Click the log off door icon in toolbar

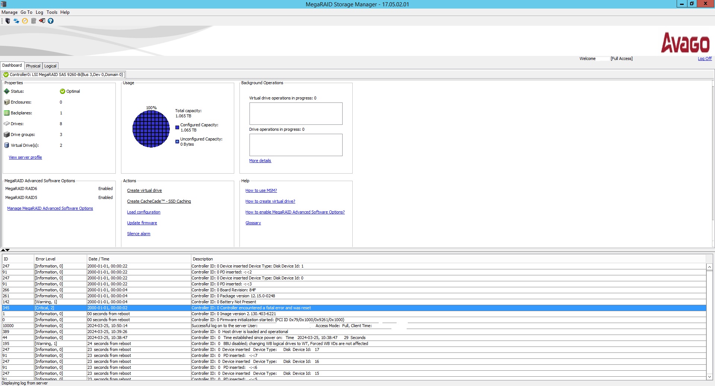pos(42,21)
